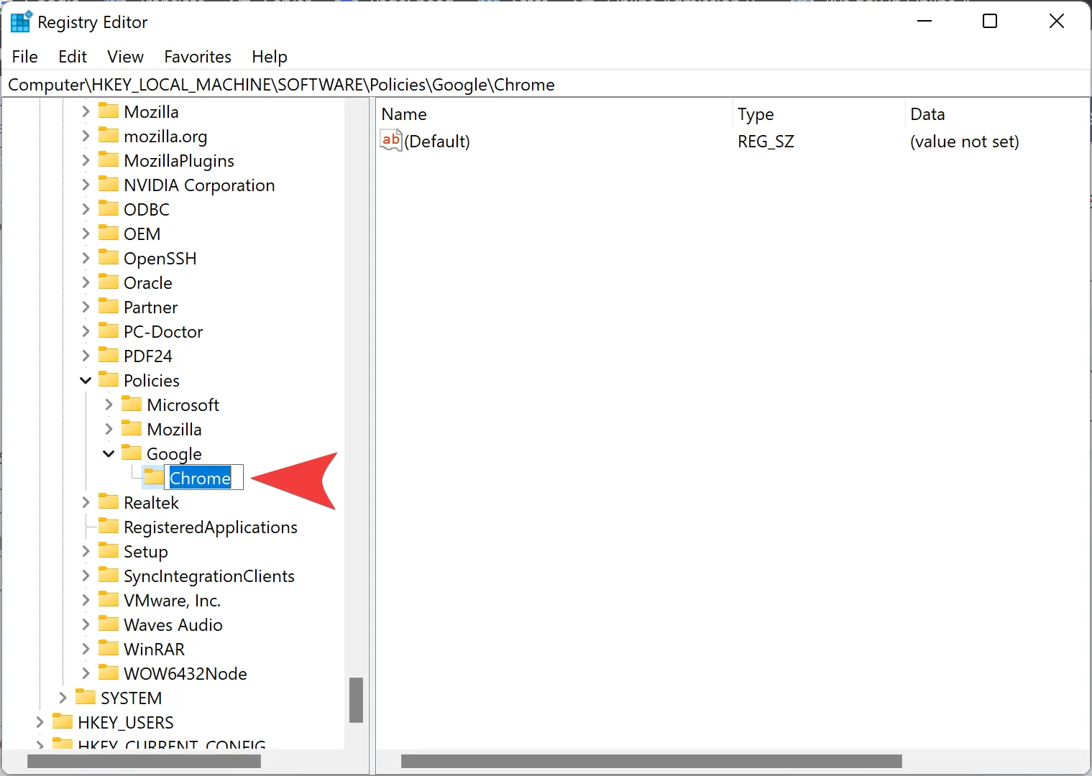
Task: Click the Registry Editor application icon
Action: [20, 22]
